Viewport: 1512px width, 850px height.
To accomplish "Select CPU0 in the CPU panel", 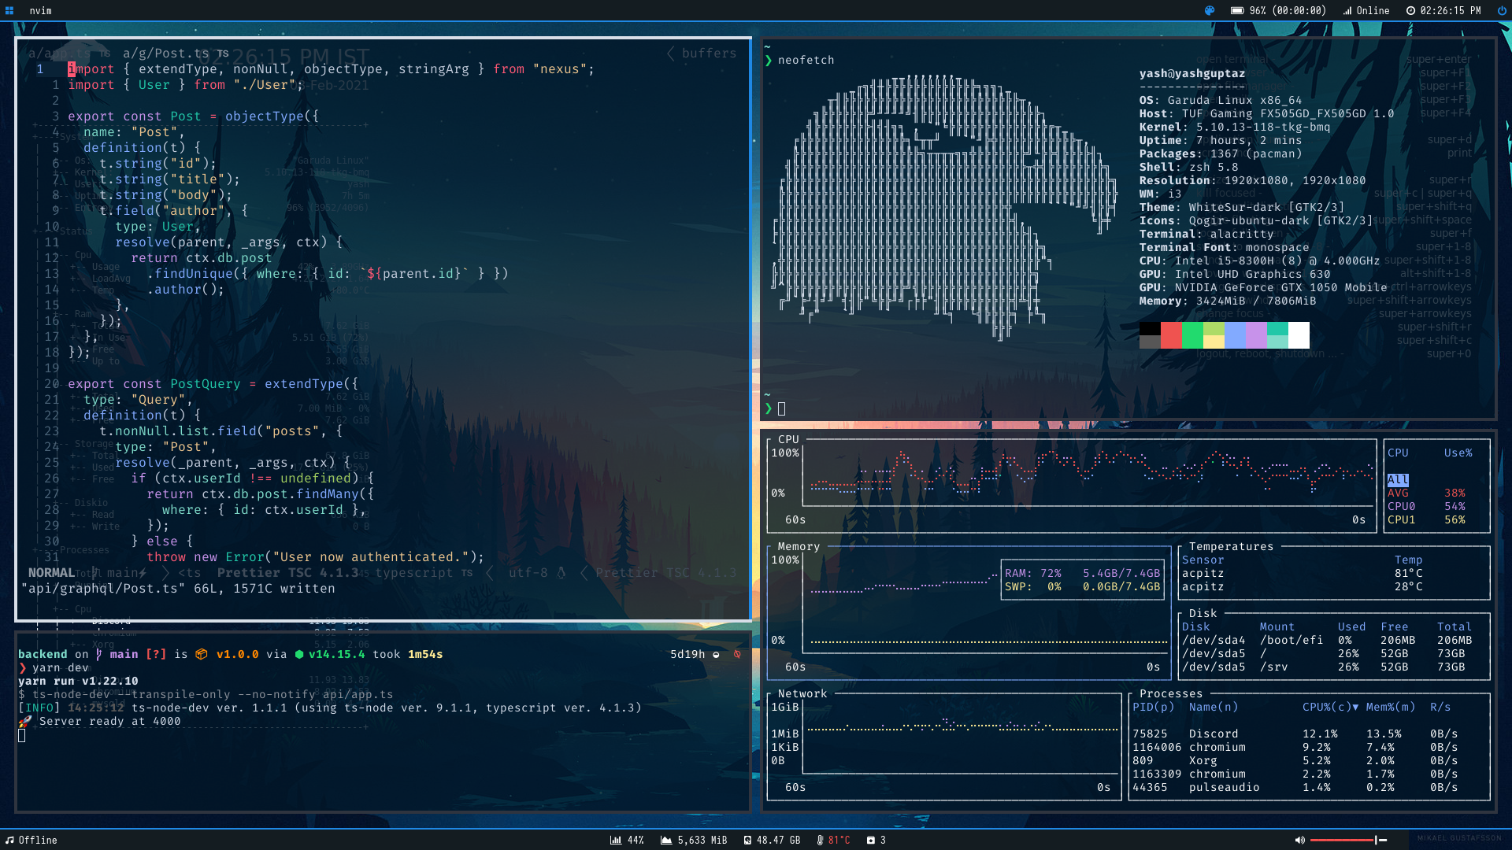I will (x=1403, y=506).
